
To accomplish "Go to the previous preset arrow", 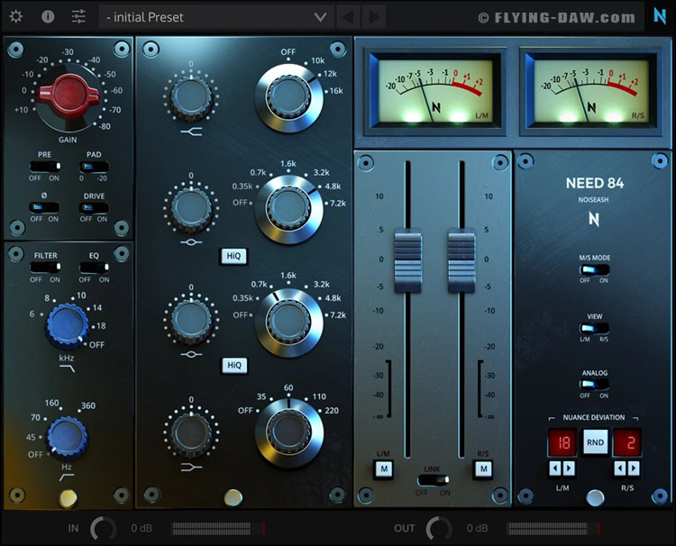I will point(348,17).
